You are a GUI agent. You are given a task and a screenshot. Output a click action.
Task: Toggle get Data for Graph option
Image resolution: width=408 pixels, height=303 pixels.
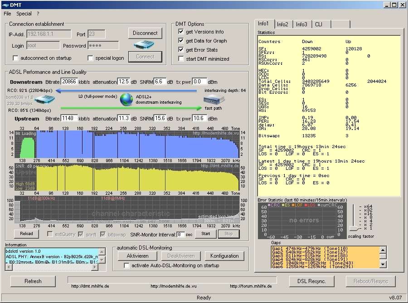tap(181, 41)
